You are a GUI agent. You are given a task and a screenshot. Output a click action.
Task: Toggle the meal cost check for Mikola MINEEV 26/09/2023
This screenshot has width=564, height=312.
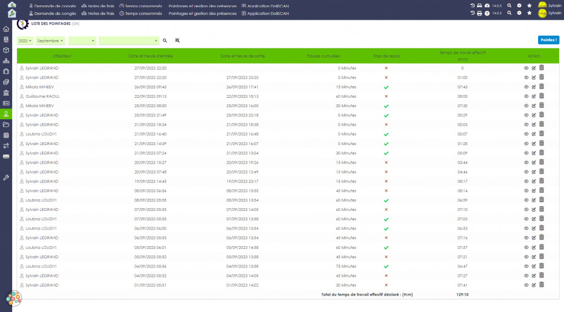(386, 87)
